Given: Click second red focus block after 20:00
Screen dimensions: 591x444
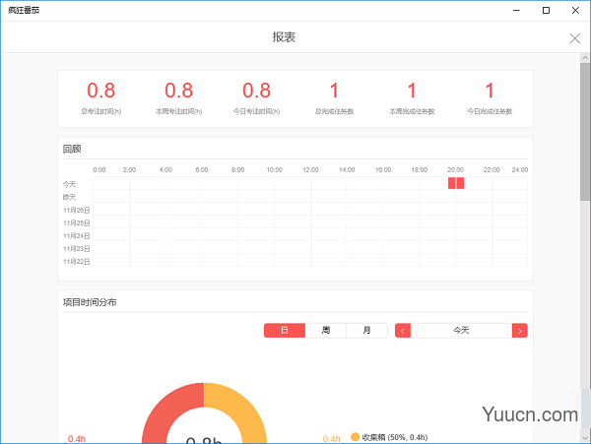Looking at the screenshot, I should [x=460, y=183].
